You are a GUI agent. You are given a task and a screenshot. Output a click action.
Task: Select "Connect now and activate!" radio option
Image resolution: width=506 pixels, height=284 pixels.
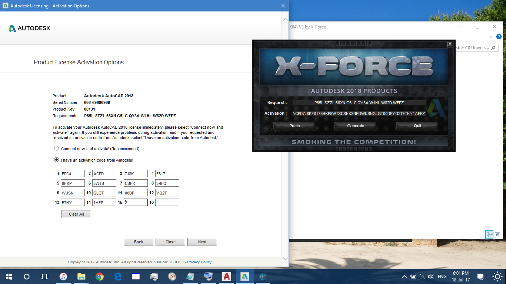point(56,148)
